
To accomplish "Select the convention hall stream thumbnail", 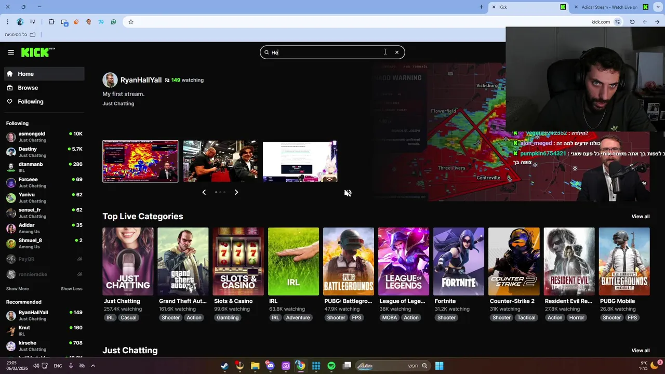I will pyautogui.click(x=220, y=161).
